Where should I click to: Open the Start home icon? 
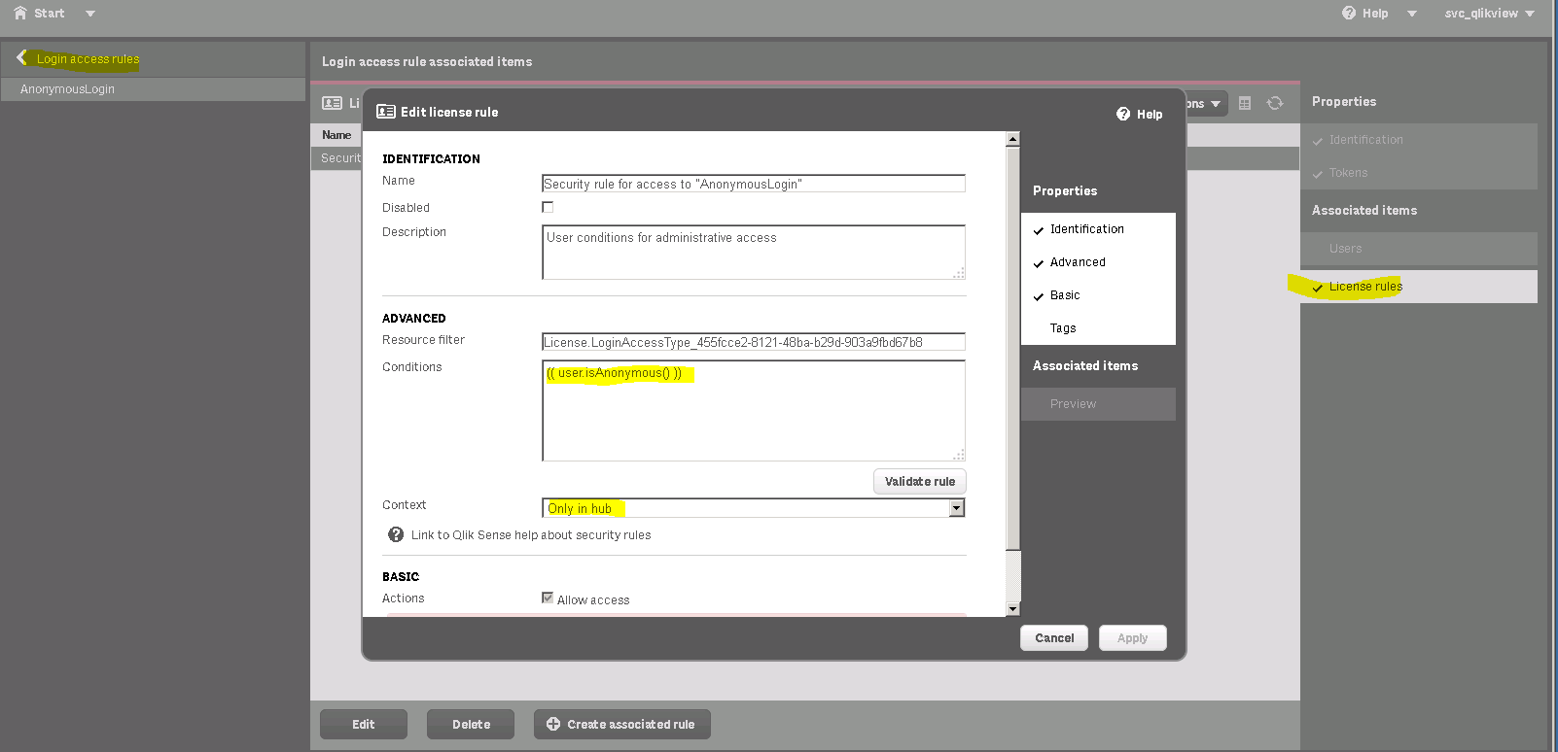pos(20,13)
